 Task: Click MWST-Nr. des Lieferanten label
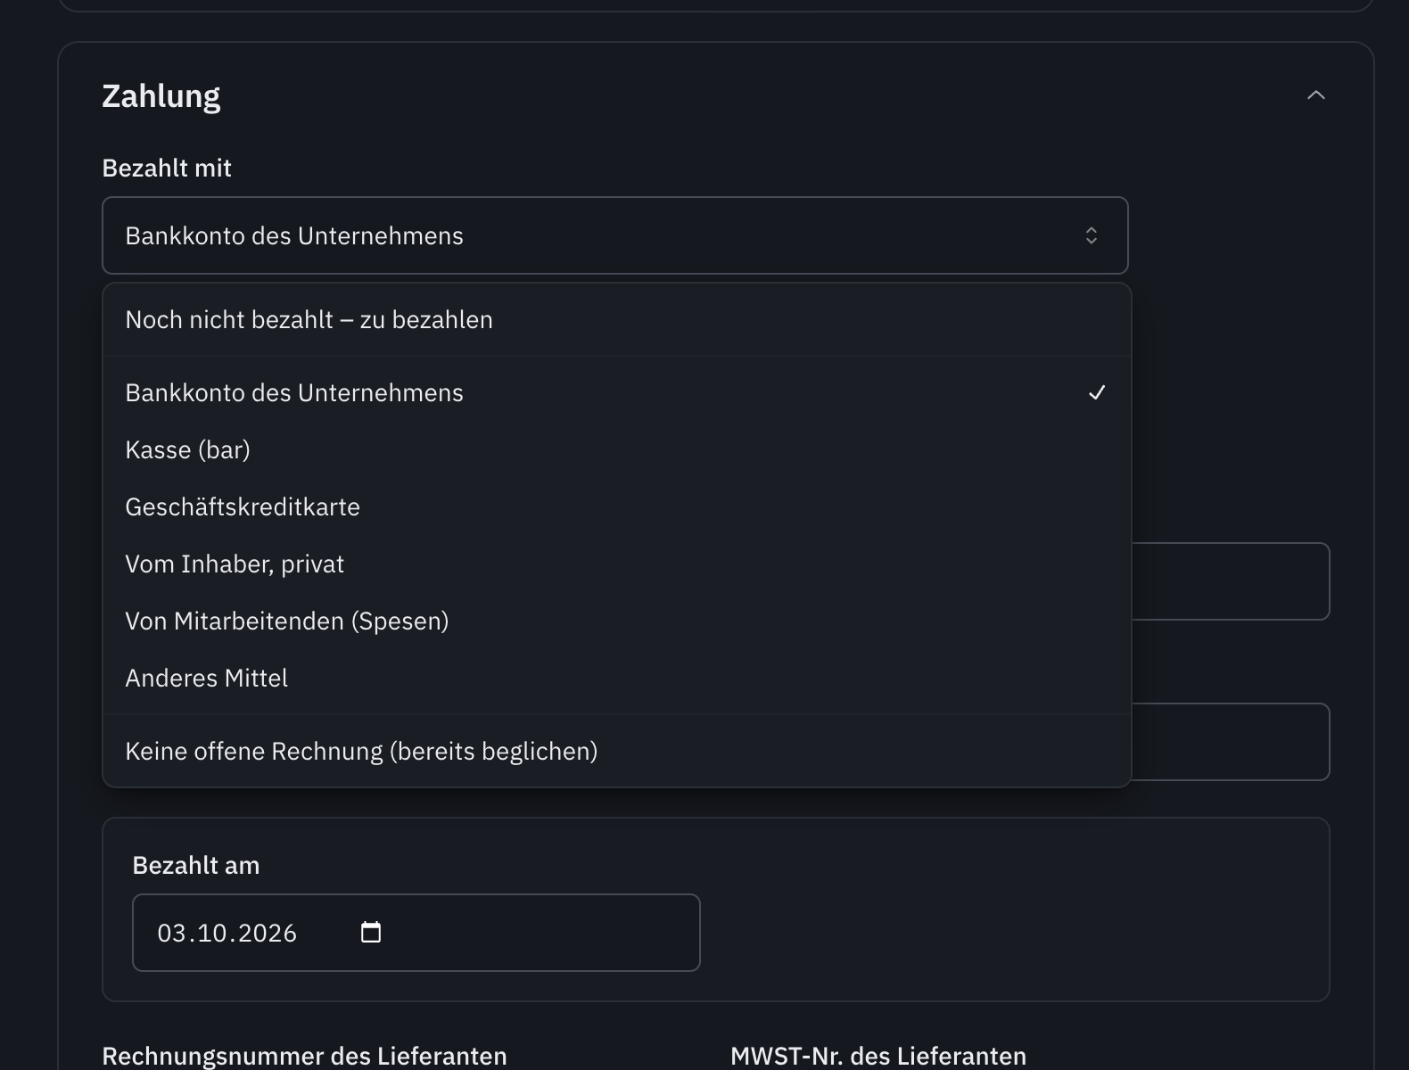click(x=878, y=1057)
